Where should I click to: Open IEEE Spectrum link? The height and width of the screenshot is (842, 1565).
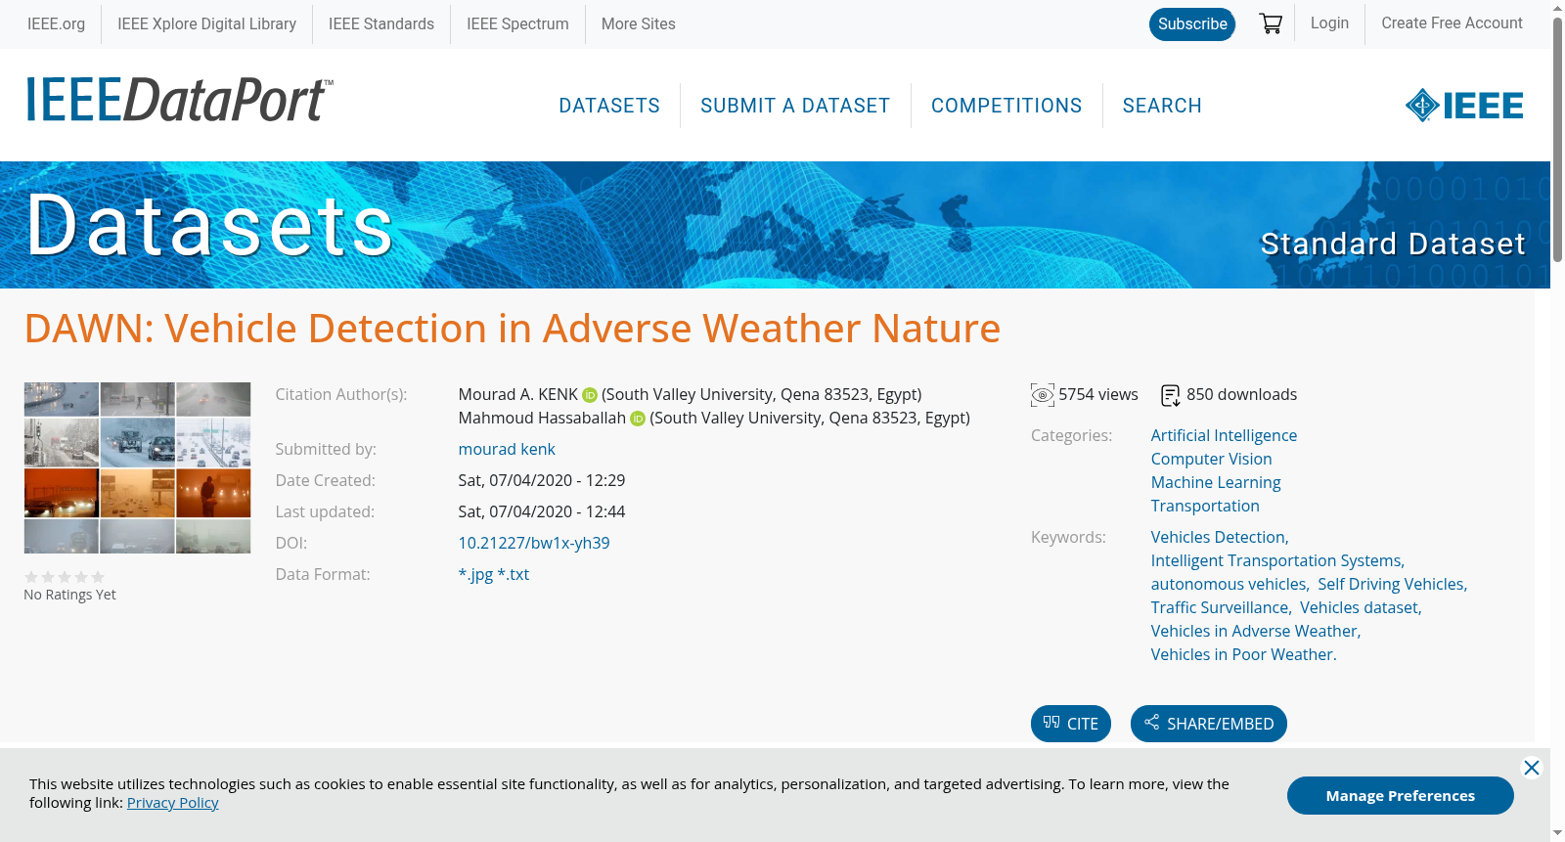517,23
